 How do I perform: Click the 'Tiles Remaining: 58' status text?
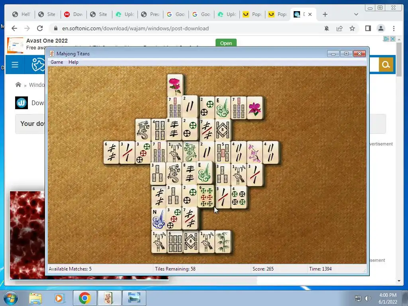tap(175, 269)
